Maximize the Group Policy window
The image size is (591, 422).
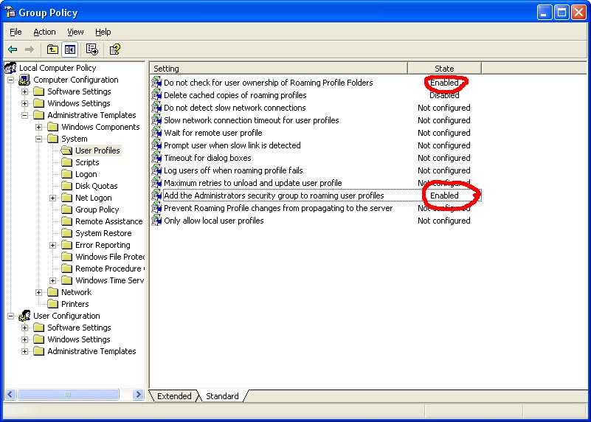(x=561, y=13)
